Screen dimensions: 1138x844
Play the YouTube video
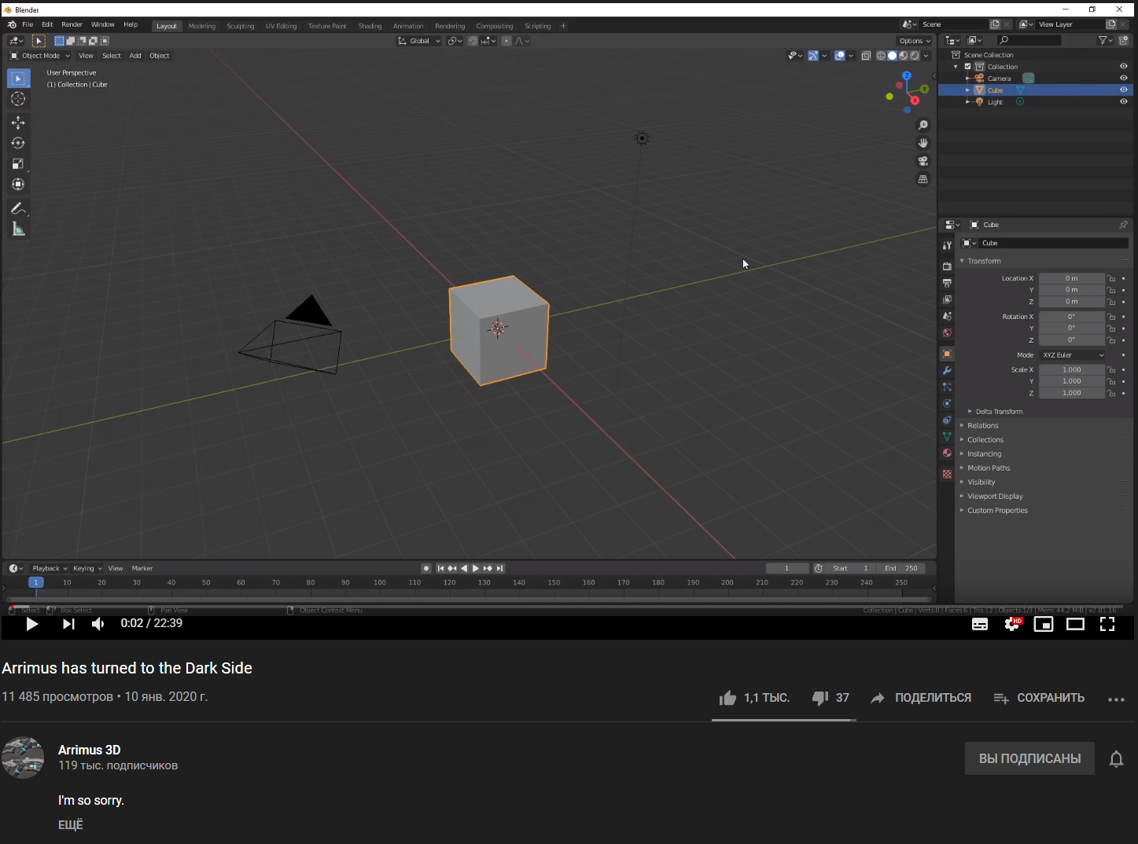(x=31, y=624)
